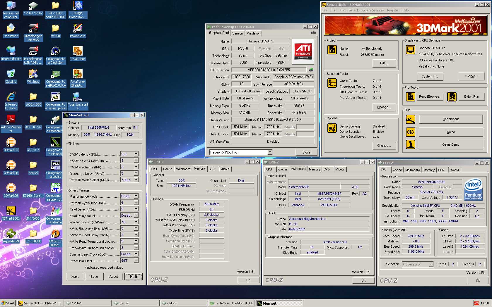Select the SPD tab in CPU-Z Memory window

tap(211, 169)
